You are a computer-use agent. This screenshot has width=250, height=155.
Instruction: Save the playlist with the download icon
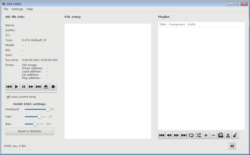coord(228,135)
